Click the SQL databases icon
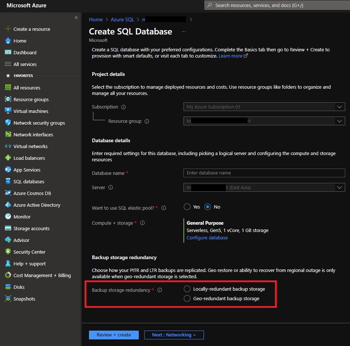Screen dimensions: 350x346 8,181
